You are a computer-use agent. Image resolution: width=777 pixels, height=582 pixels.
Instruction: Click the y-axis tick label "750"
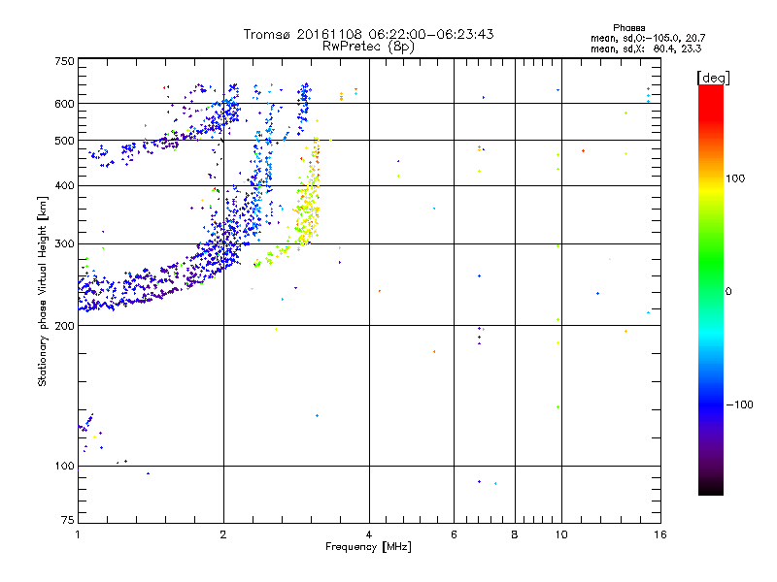click(x=64, y=61)
